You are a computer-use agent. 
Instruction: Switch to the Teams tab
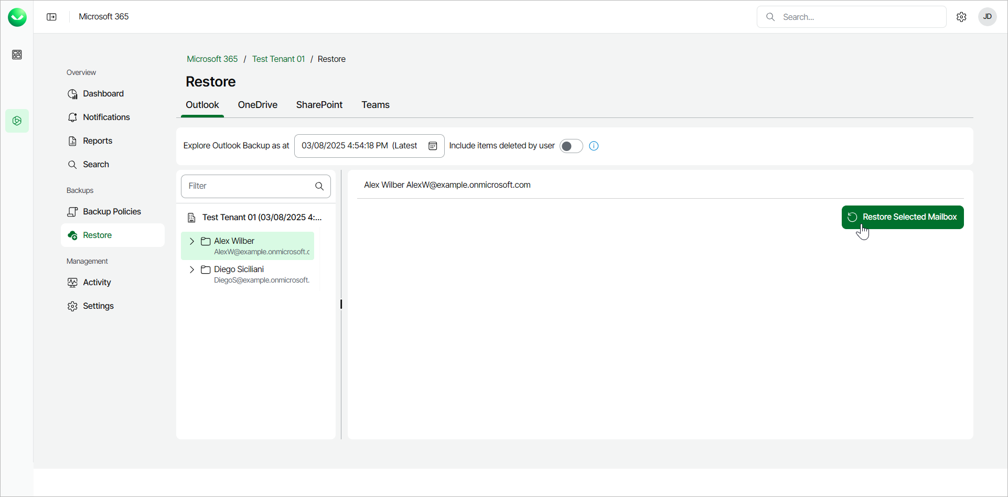376,105
